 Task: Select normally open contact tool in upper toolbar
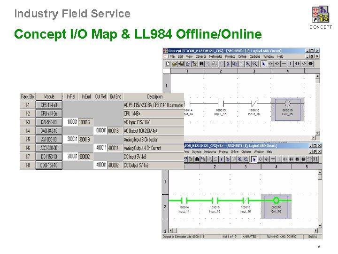click(297, 63)
